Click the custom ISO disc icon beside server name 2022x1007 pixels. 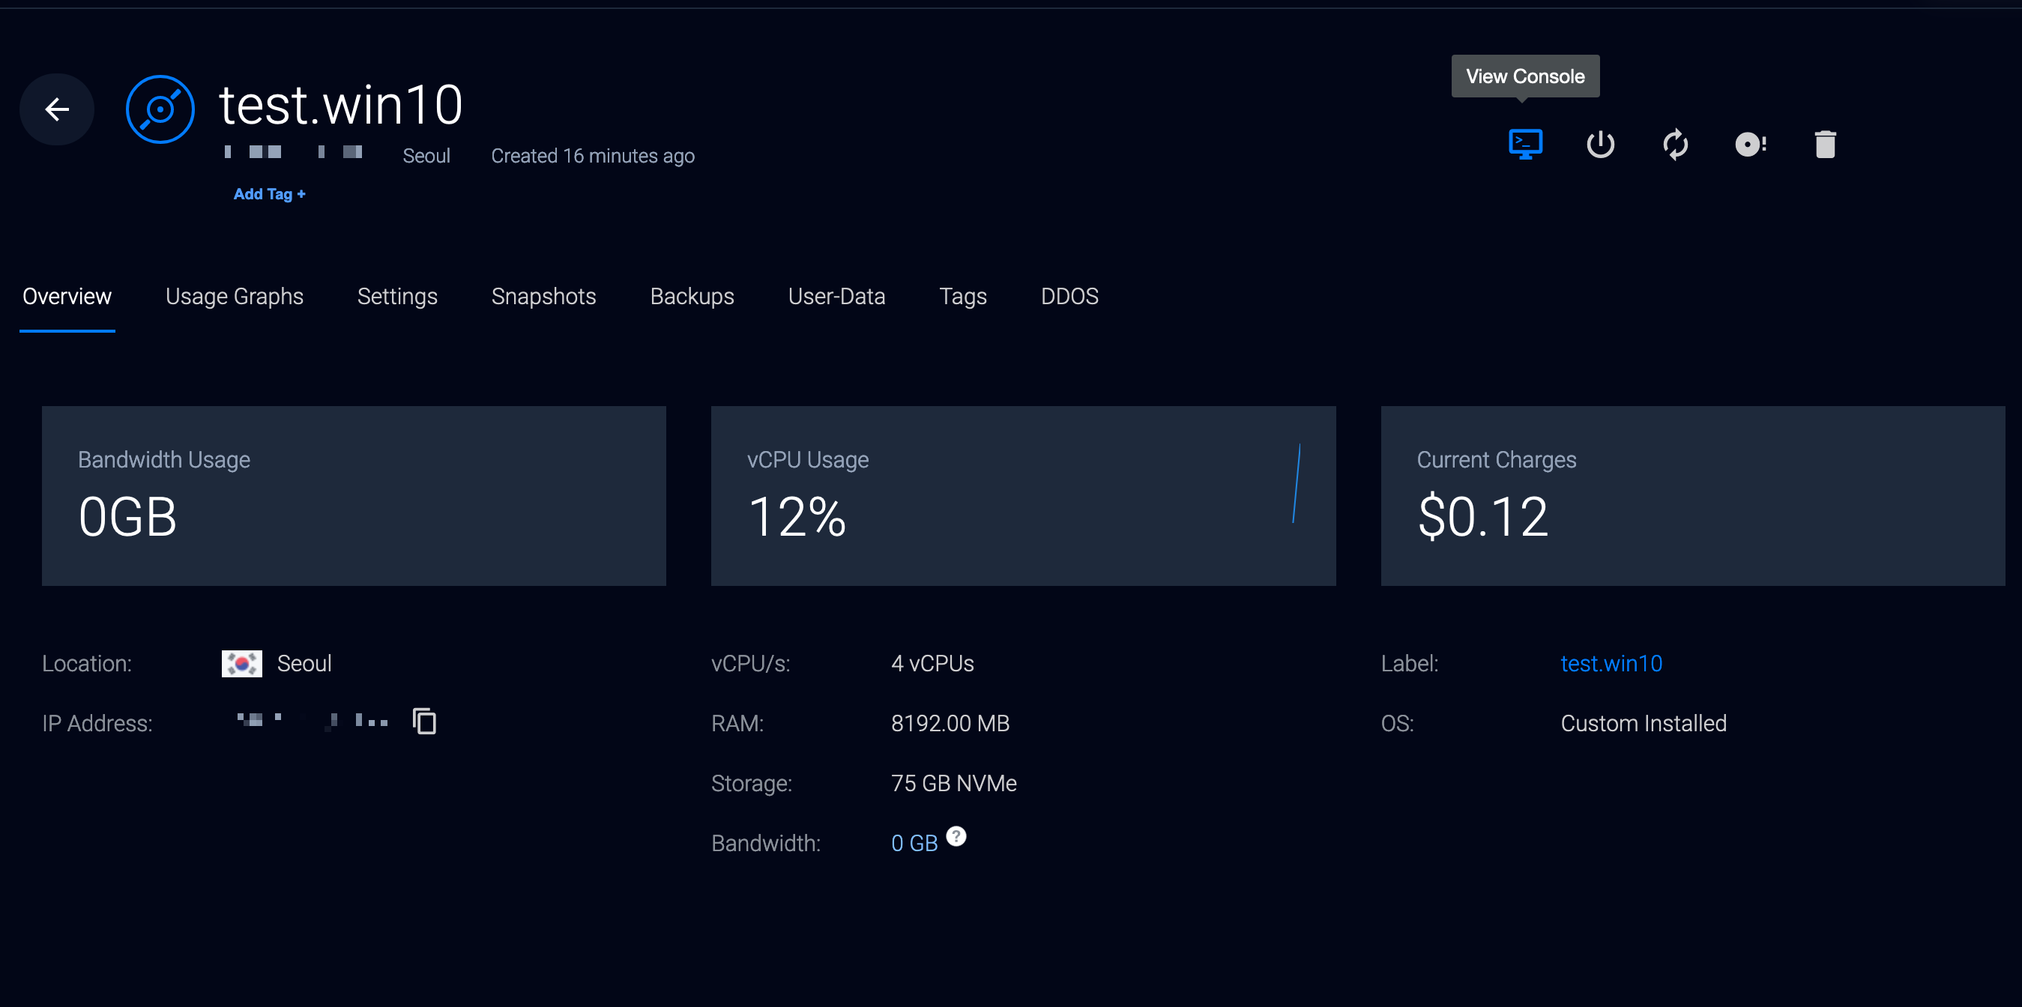coord(160,109)
